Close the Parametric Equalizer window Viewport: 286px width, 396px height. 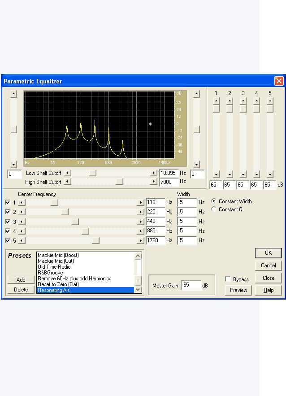point(279,81)
